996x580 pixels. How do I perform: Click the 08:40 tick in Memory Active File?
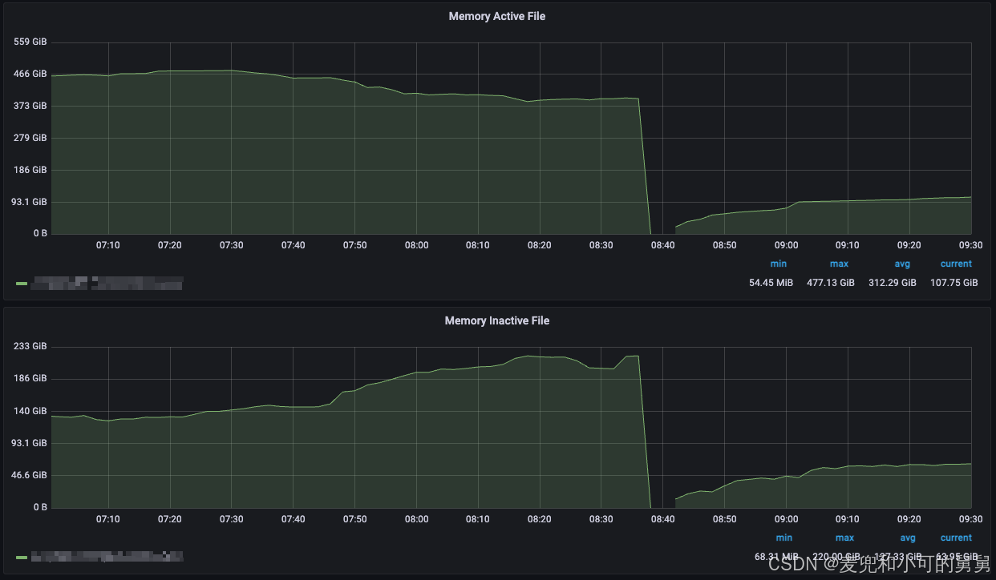[662, 245]
